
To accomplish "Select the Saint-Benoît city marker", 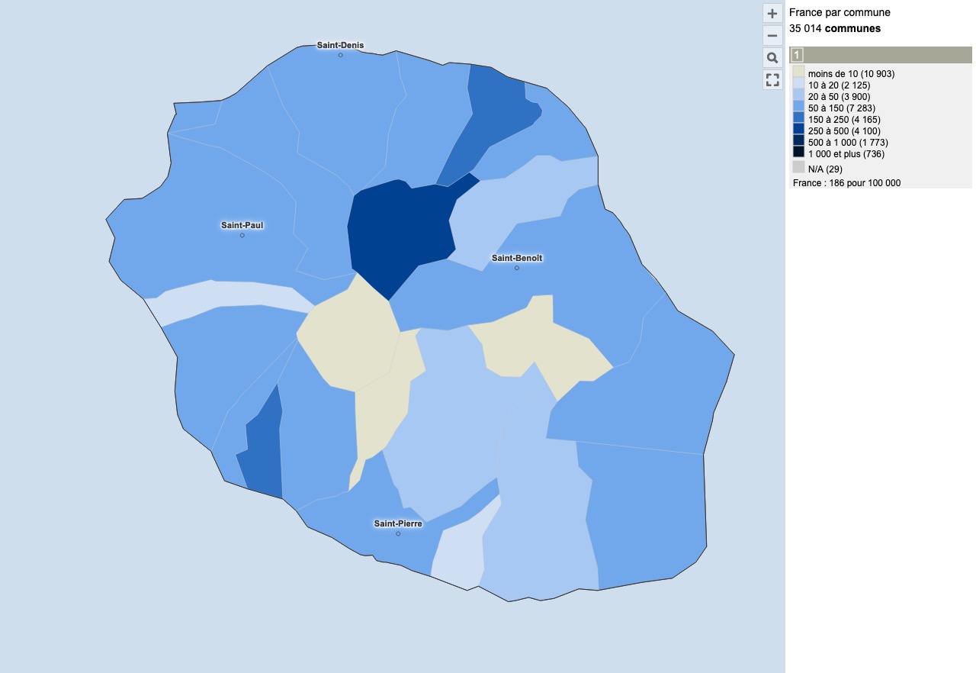I will click(517, 268).
